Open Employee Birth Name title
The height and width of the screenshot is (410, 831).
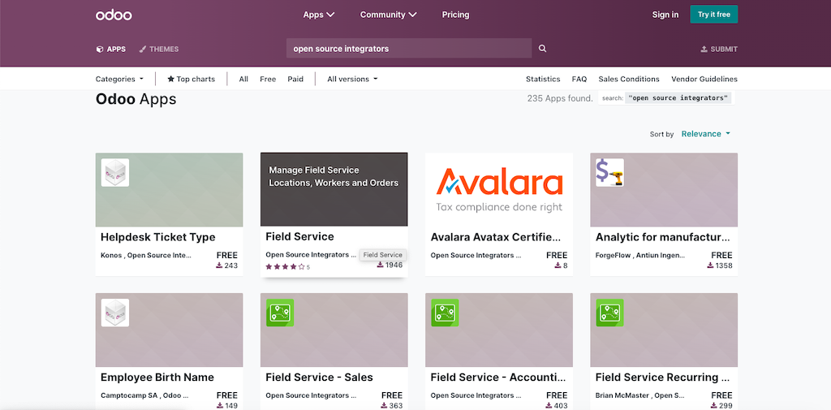tap(157, 378)
